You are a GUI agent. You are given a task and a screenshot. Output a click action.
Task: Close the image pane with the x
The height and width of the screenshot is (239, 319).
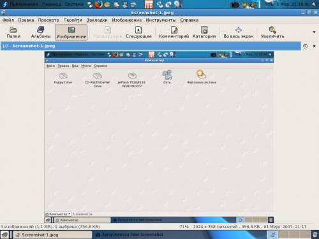coord(314,46)
